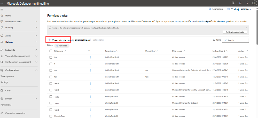Select checkbox for role test 1

tap(51, 83)
